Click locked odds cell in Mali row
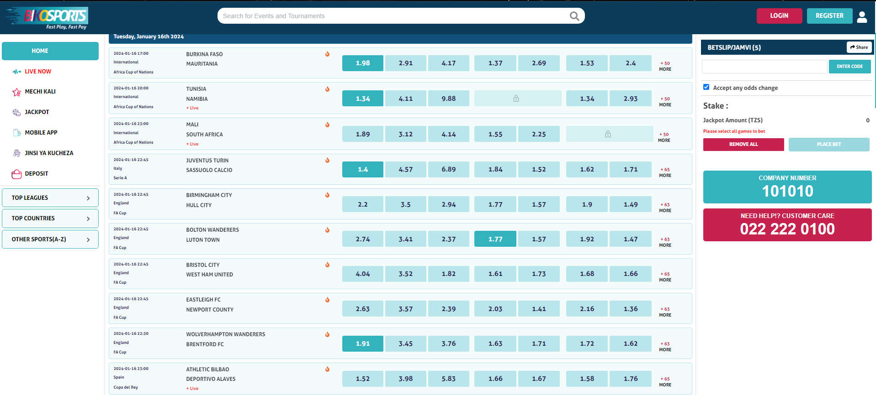The height and width of the screenshot is (395, 876). (610, 134)
